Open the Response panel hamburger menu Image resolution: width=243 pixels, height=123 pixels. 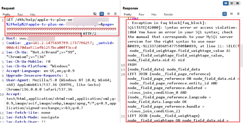tap(238, 14)
